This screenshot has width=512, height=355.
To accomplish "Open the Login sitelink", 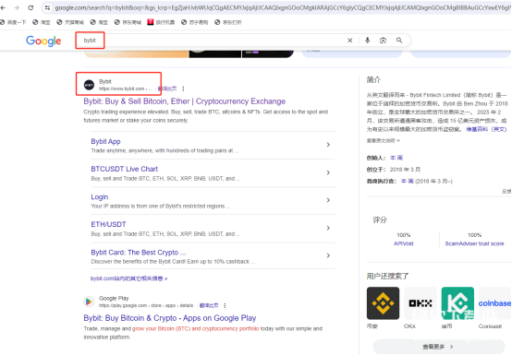I will [100, 197].
